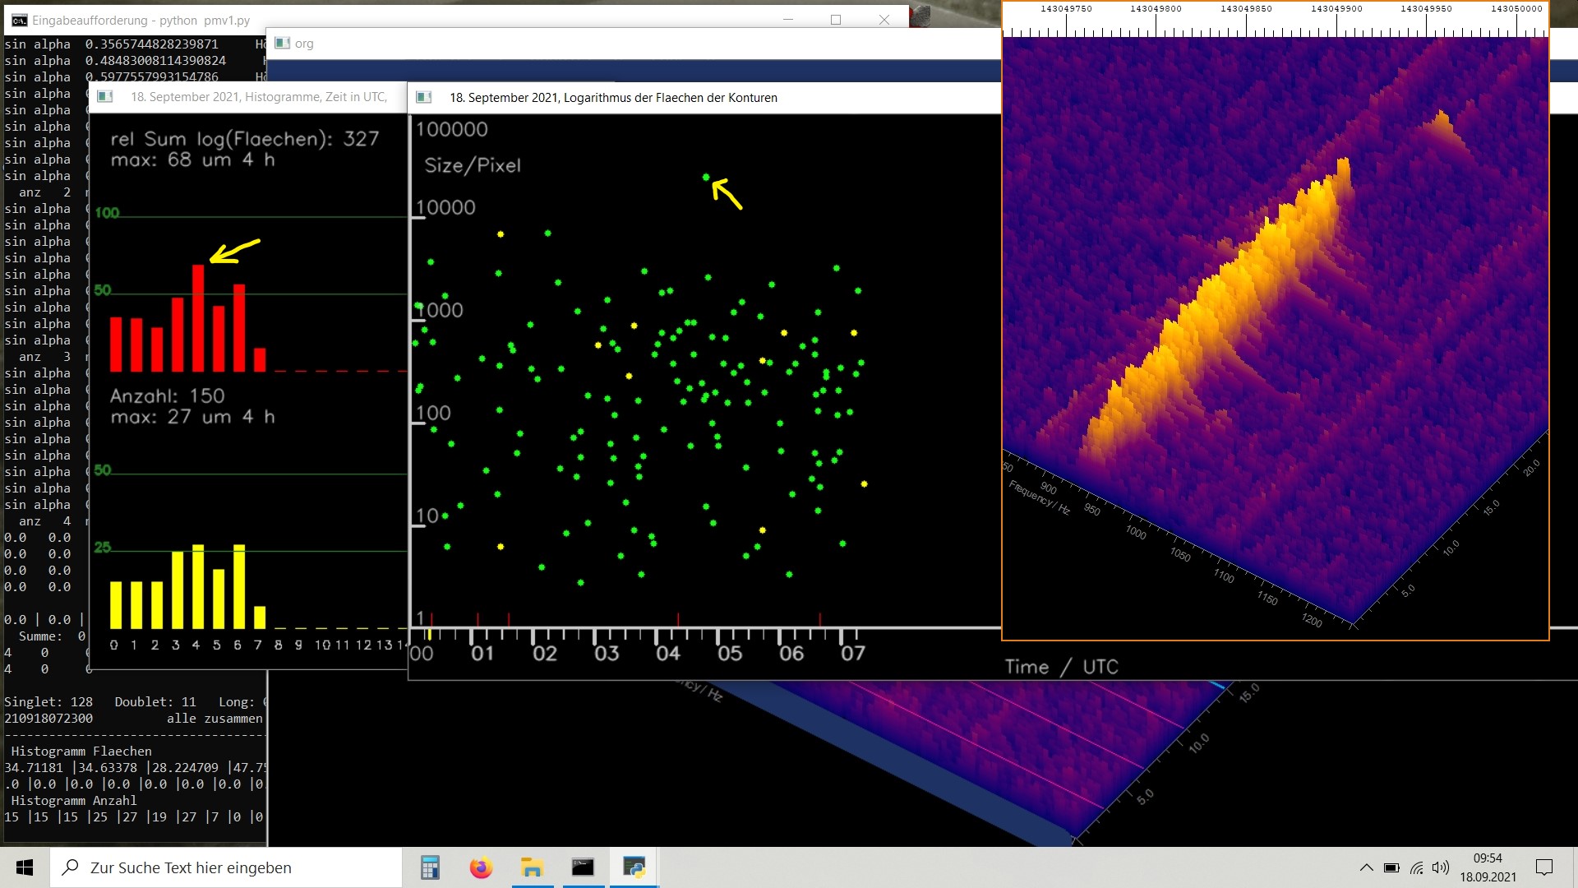Viewport: 1578px width, 888px height.
Task: Click the '210918072300' console value
Action: (x=48, y=719)
